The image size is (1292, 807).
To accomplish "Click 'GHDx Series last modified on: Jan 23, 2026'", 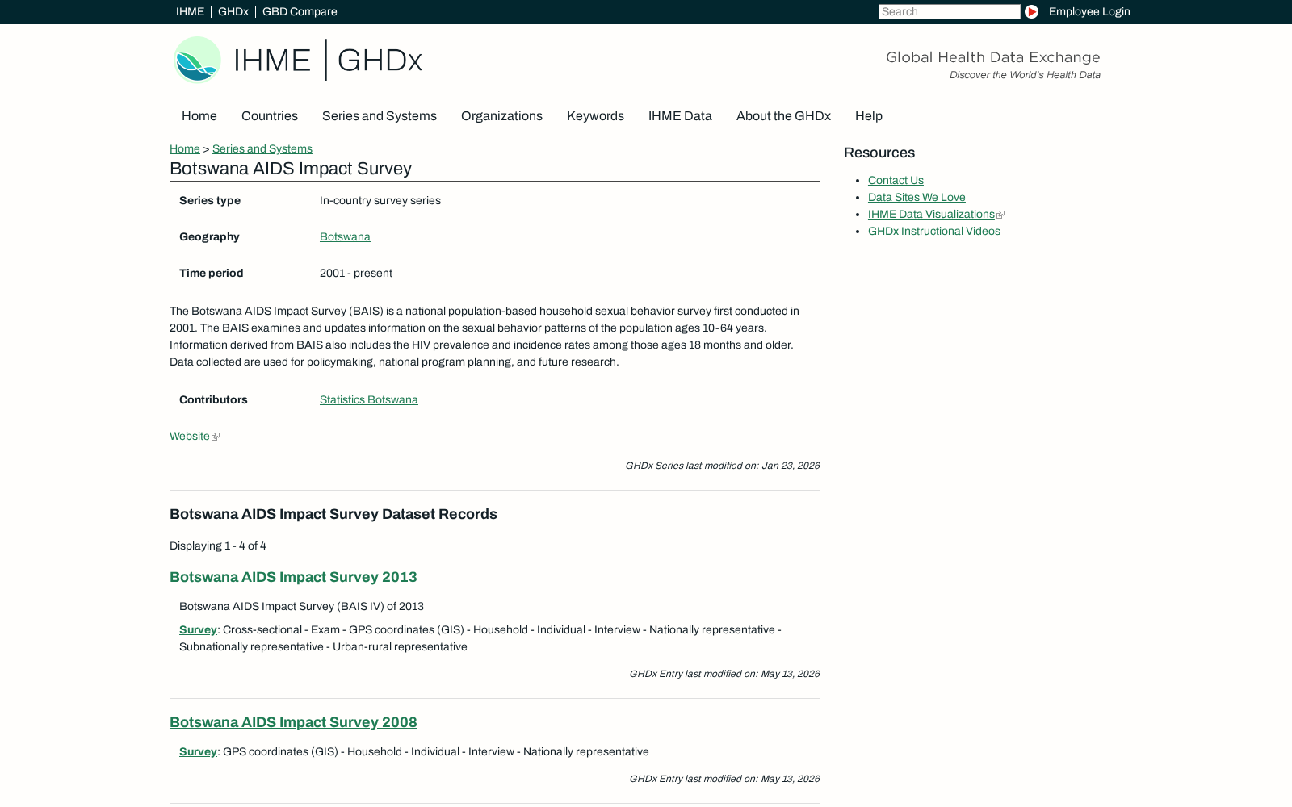I will pos(722,466).
